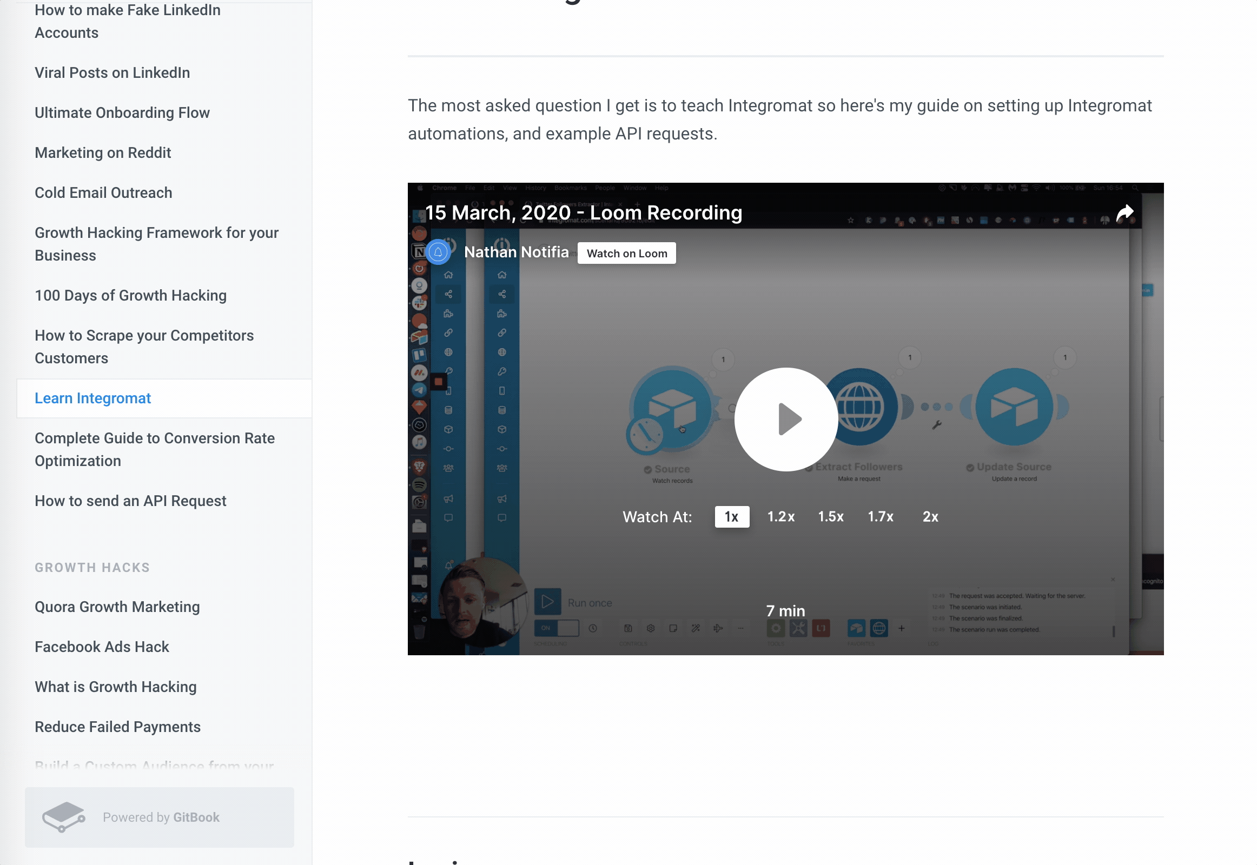
Task: Play the Loom recording video
Action: pyautogui.click(x=786, y=419)
